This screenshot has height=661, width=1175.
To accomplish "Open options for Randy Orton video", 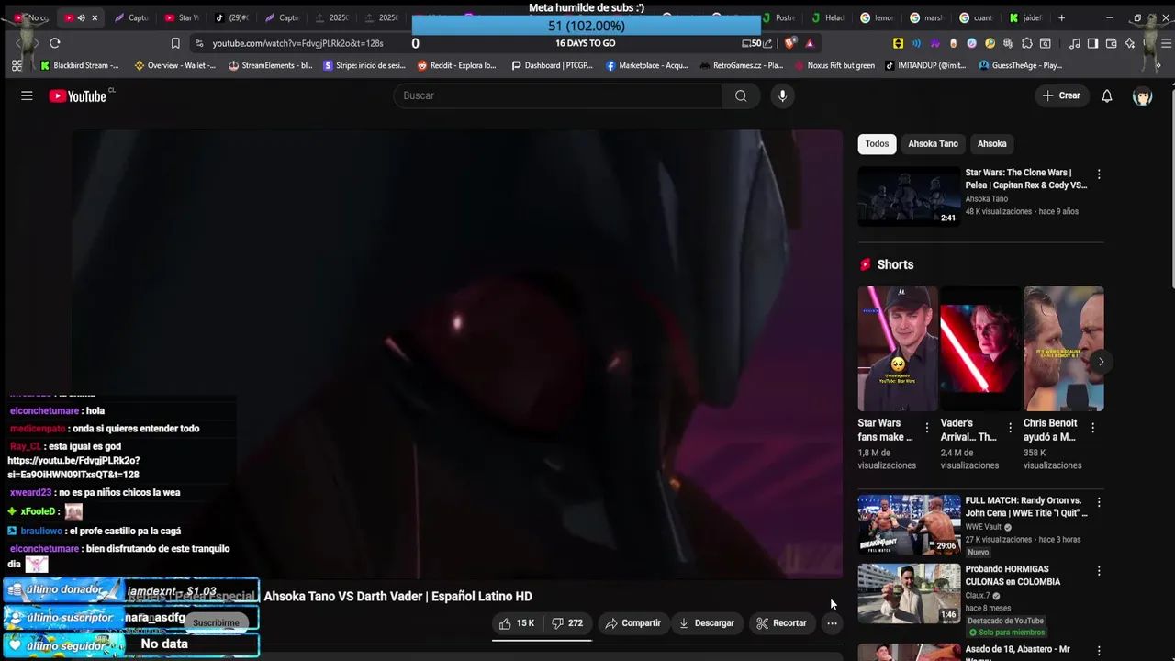I will coord(1099,502).
